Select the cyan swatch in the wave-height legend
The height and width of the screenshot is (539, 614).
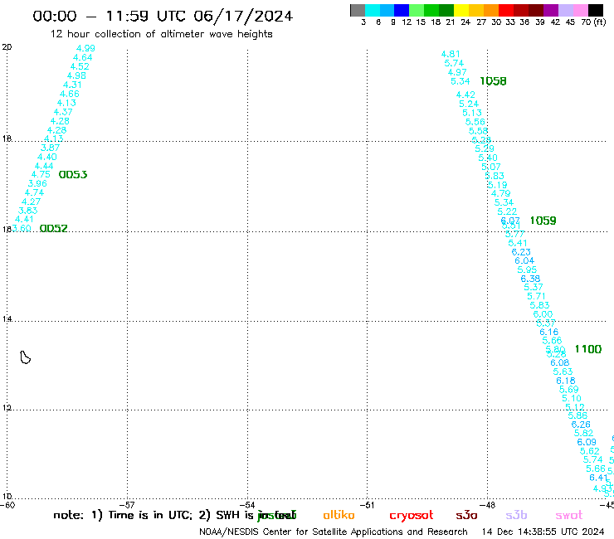373,10
